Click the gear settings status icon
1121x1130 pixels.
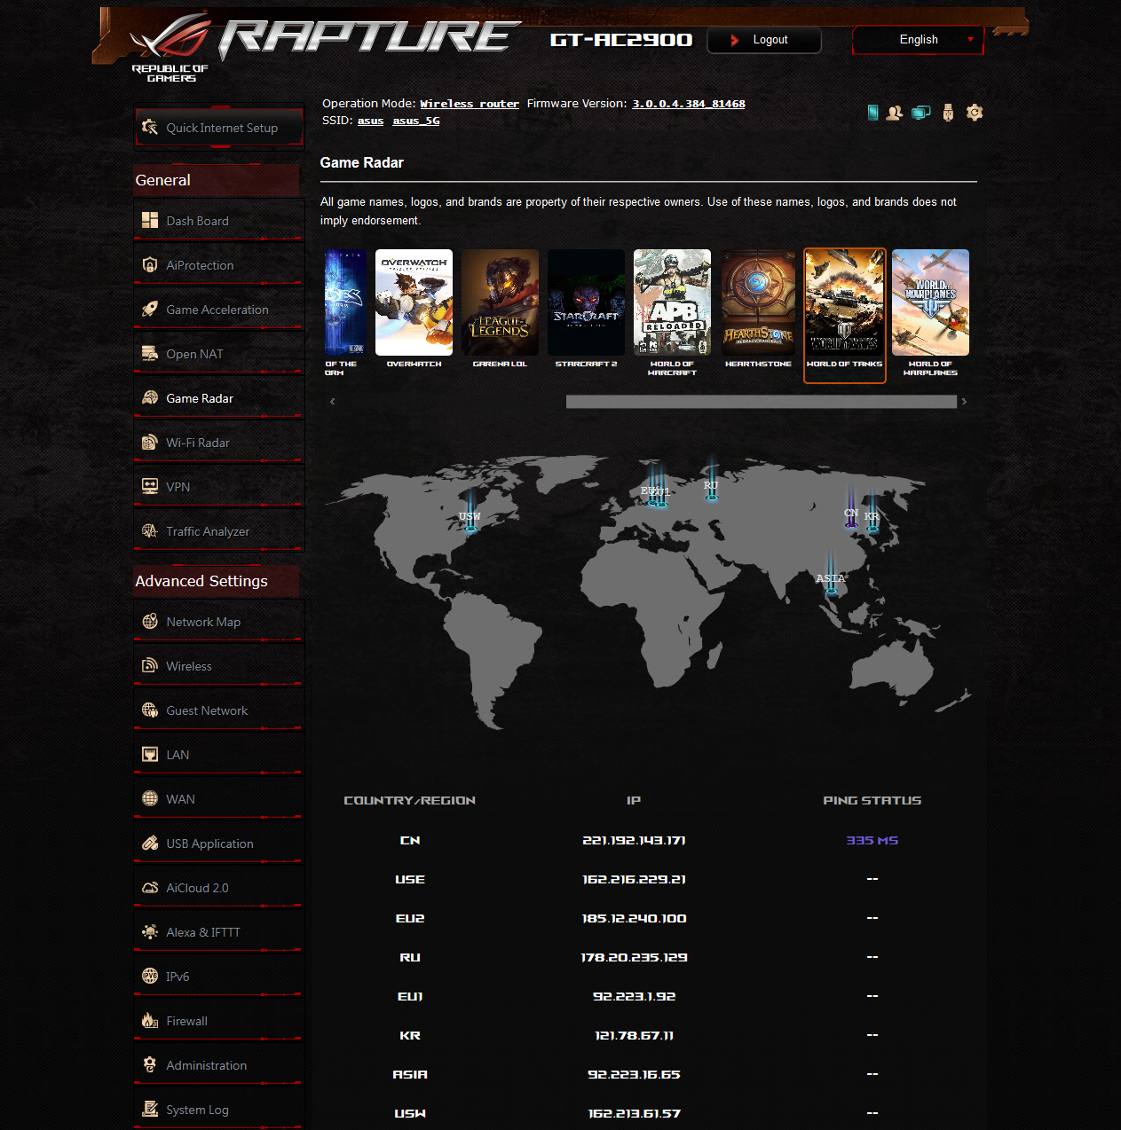pos(975,113)
